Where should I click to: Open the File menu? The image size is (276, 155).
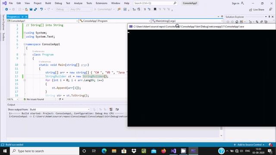(11, 3)
